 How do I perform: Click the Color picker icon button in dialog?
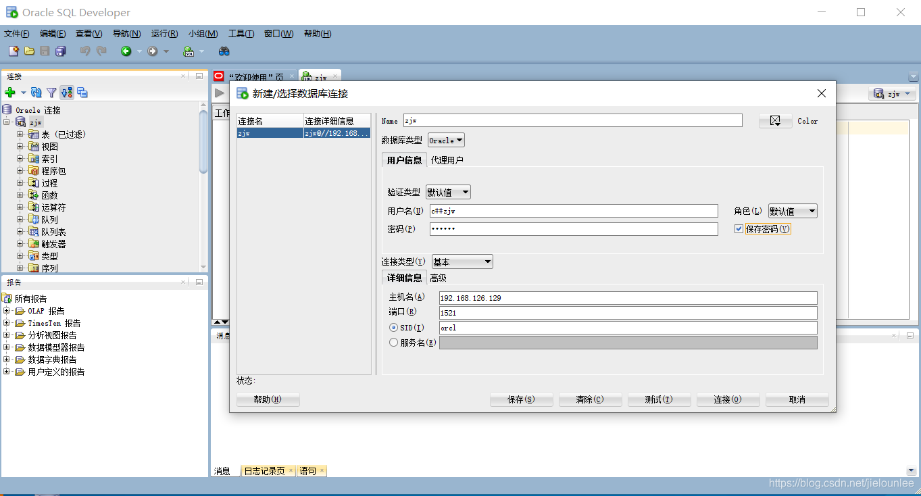click(x=775, y=121)
